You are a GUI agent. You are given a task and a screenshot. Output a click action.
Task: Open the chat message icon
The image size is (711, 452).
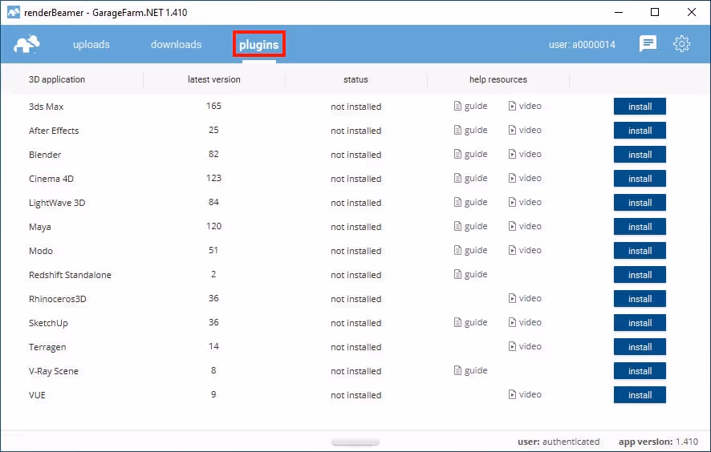[x=648, y=43]
